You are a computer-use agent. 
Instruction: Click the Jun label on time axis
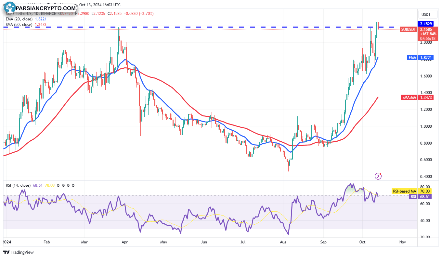(x=204, y=242)
